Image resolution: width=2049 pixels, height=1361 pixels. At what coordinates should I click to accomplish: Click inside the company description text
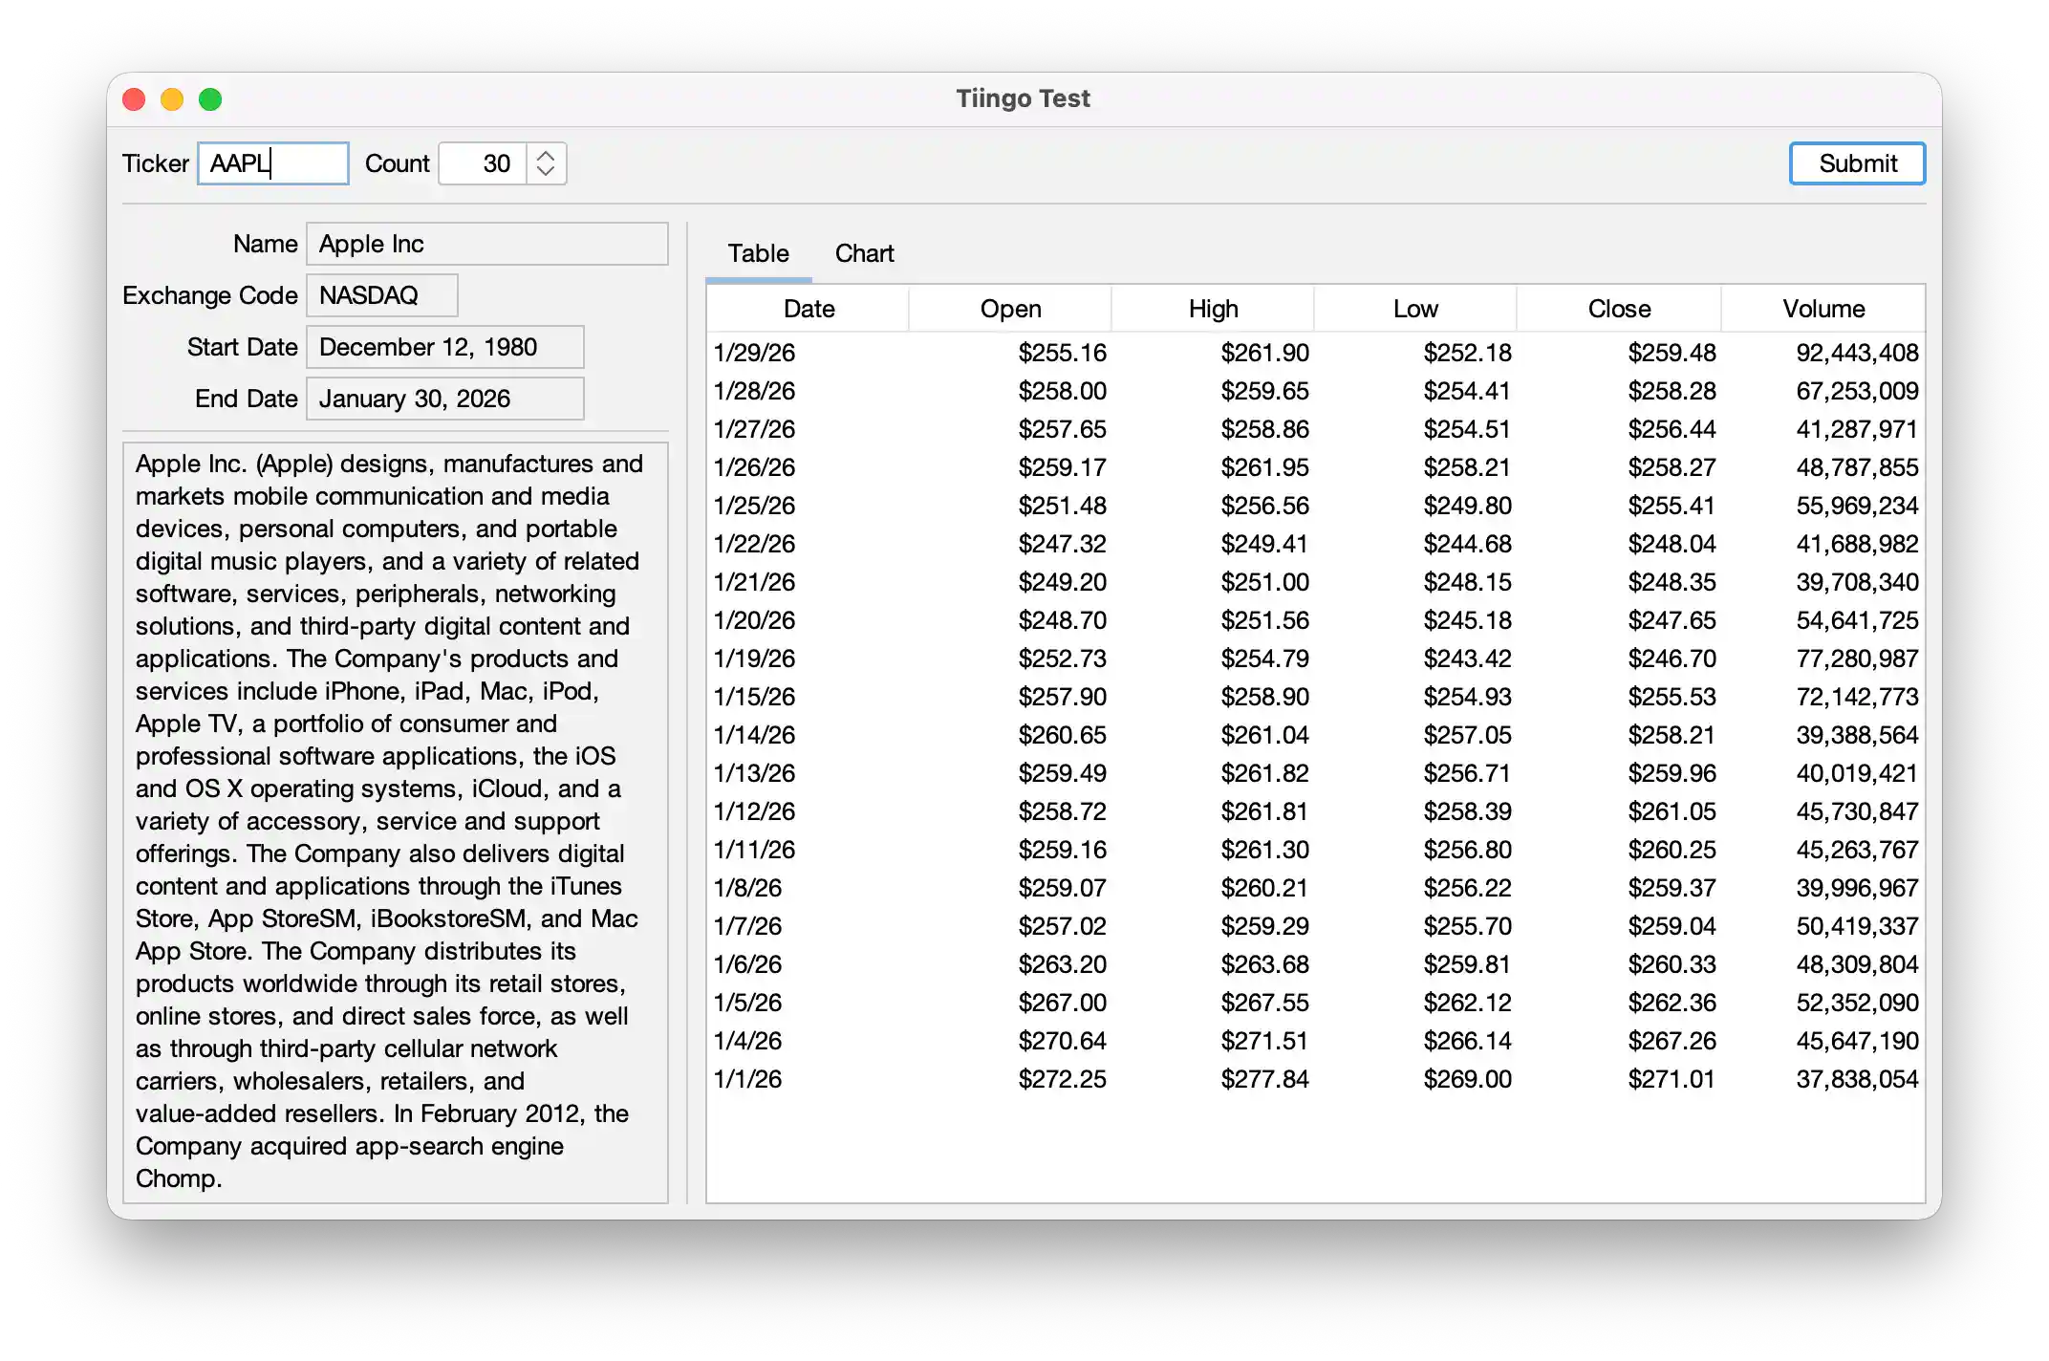(x=395, y=821)
